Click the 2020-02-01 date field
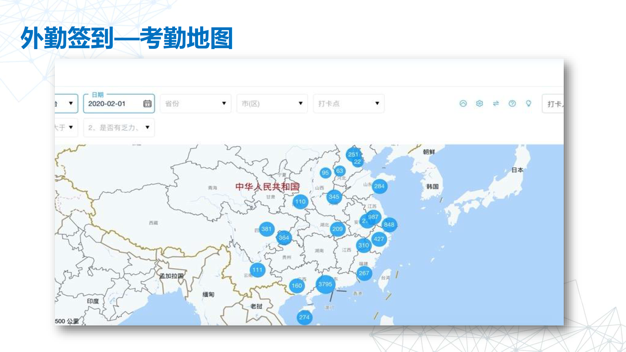 coord(119,104)
